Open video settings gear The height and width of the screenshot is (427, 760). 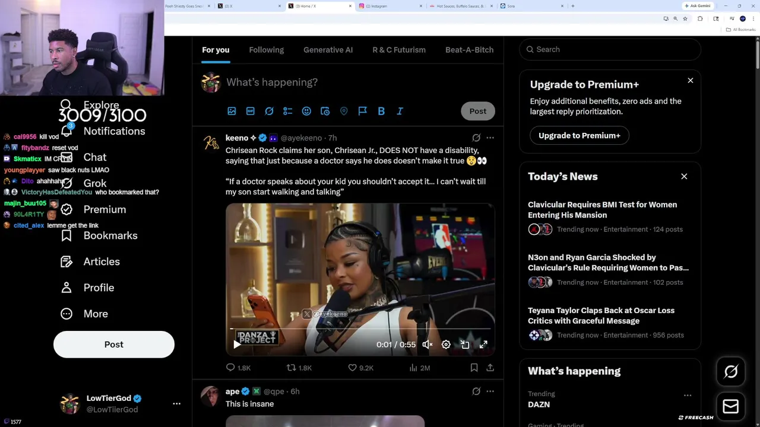click(446, 345)
